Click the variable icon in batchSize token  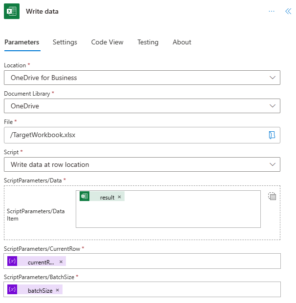point(12,290)
